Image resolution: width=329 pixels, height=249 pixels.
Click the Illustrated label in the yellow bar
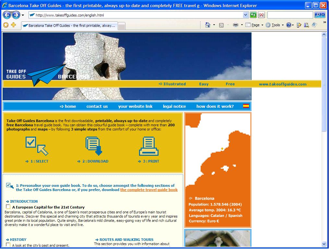(175, 84)
